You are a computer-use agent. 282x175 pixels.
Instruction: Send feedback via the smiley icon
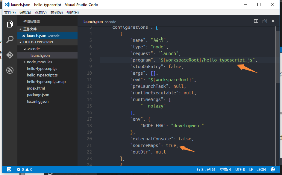coord(272,169)
